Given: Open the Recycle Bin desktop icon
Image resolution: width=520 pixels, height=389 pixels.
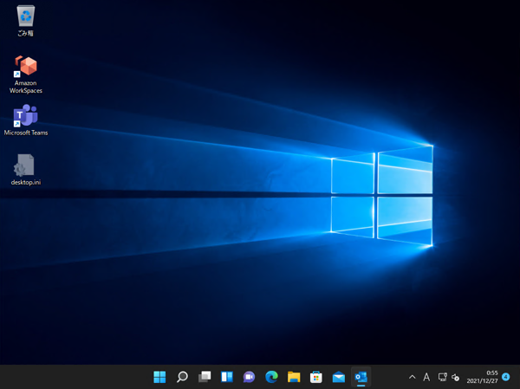Looking at the screenshot, I should 25,16.
